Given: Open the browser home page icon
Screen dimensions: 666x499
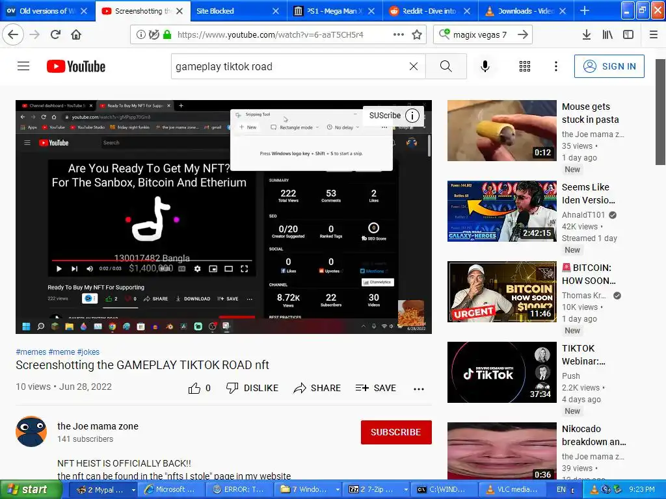Looking at the screenshot, I should pyautogui.click(x=76, y=34).
